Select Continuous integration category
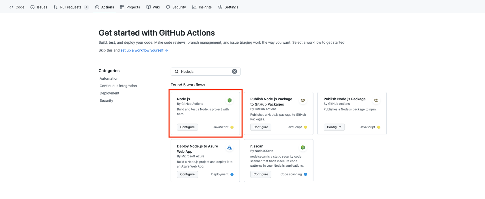The width and height of the screenshot is (485, 199). 118,86
